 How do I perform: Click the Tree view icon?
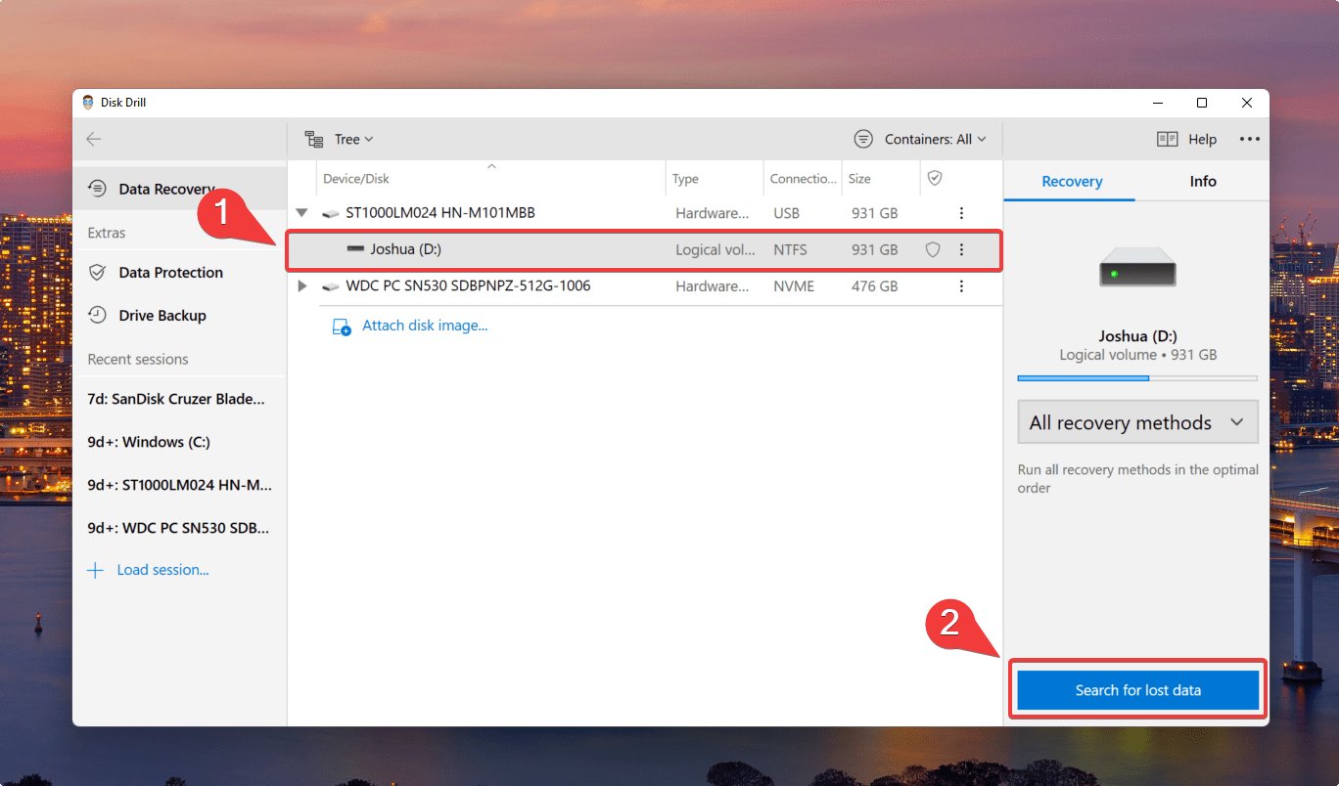point(313,139)
